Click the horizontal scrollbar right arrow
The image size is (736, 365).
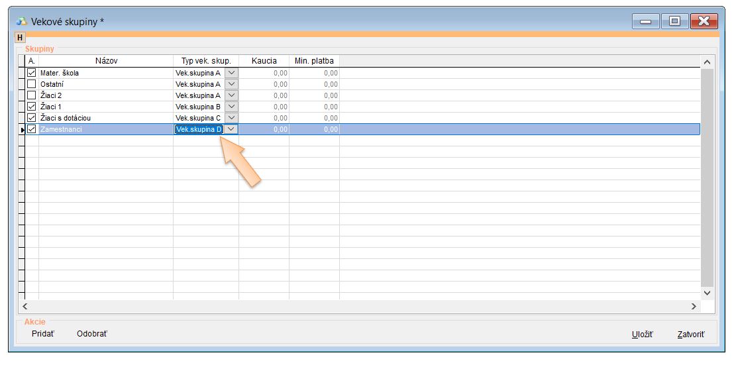click(x=694, y=307)
